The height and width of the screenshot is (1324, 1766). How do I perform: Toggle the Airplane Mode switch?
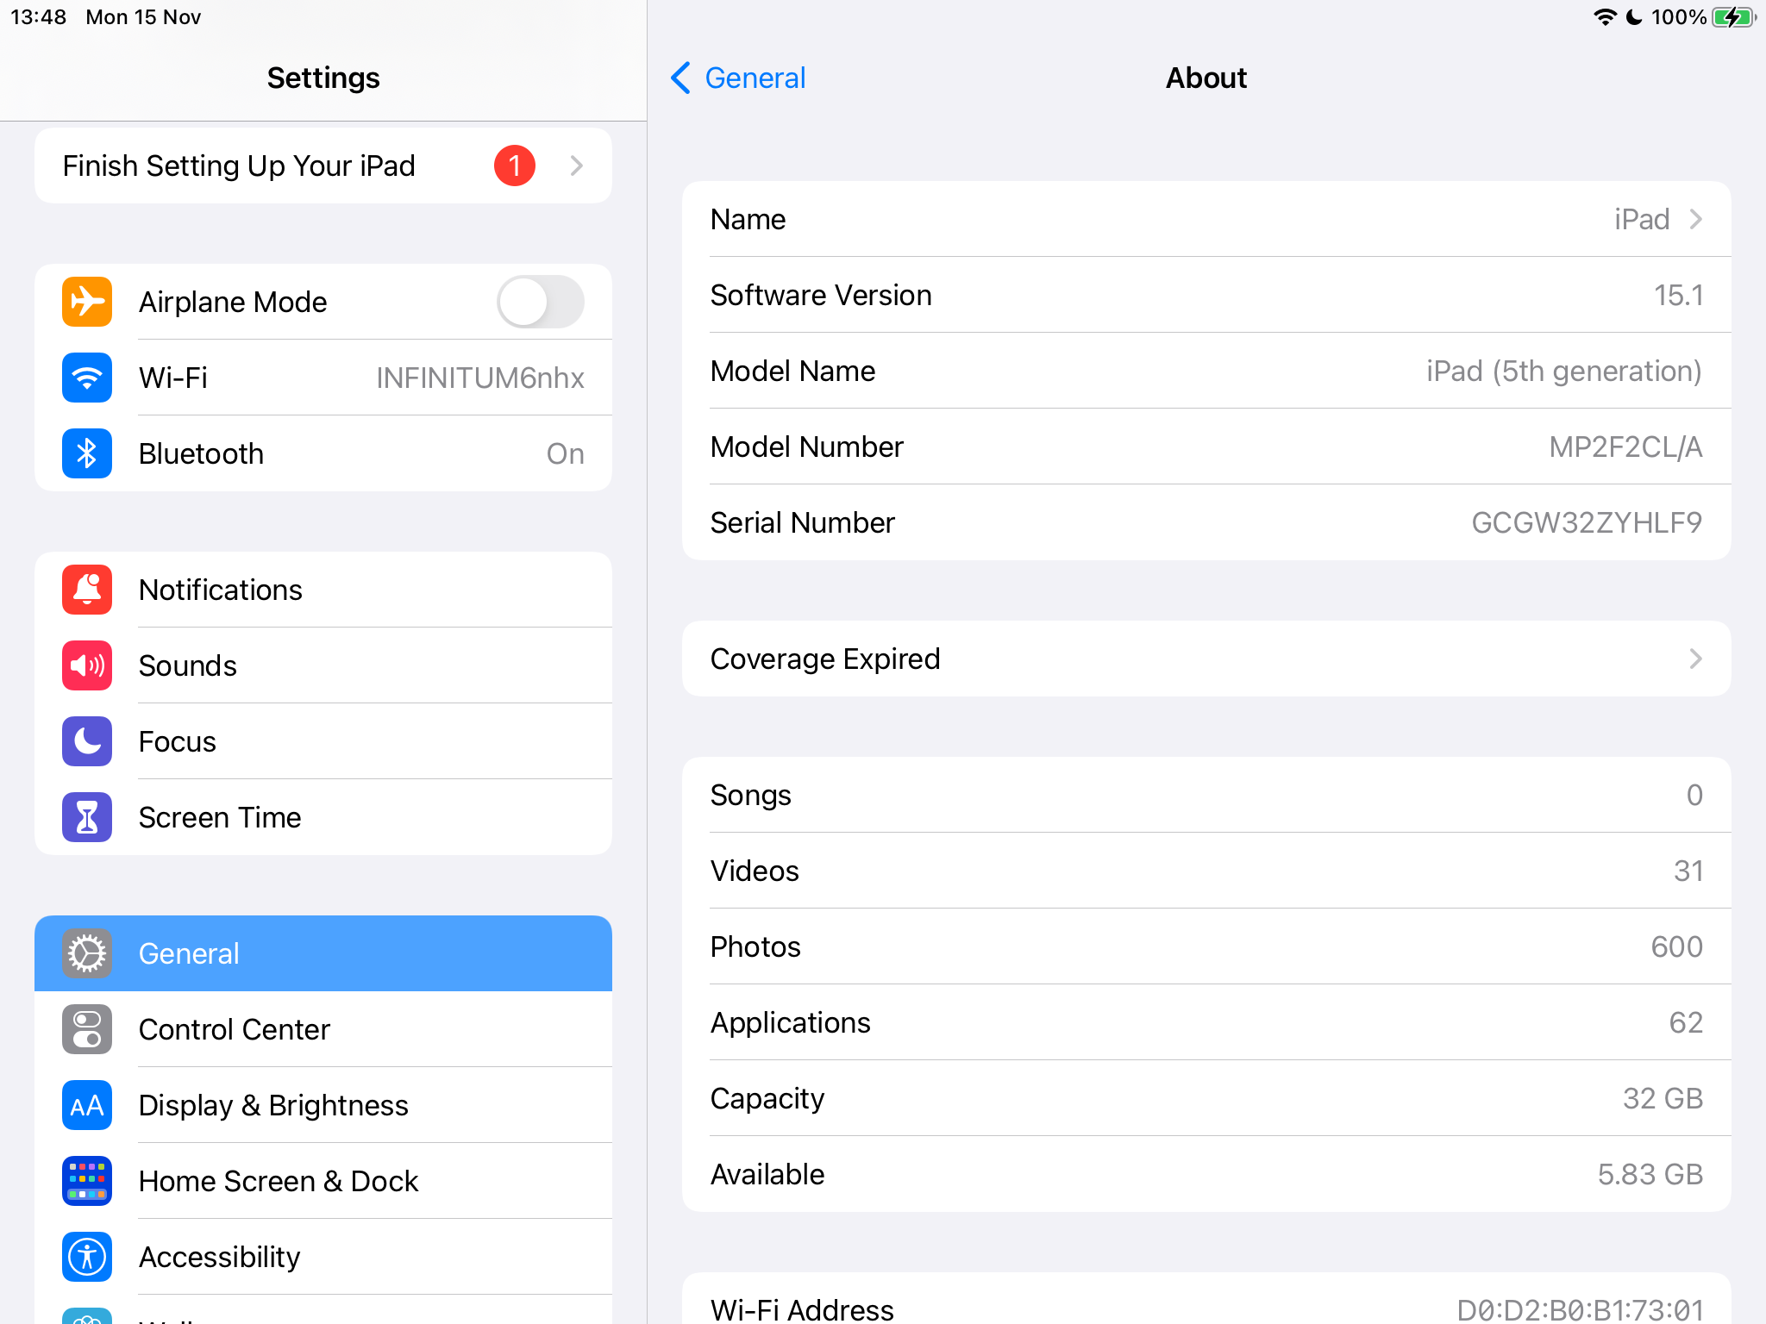click(x=541, y=302)
